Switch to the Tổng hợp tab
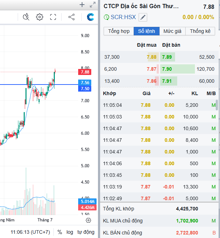Viewport: 220px width, 238px height. 119,31
